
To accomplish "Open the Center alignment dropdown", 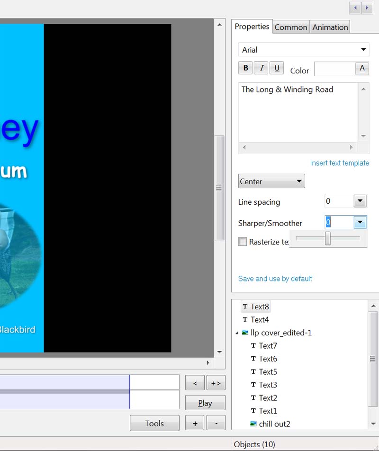I will (299, 181).
